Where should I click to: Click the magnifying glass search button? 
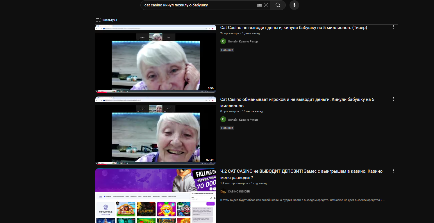[278, 5]
